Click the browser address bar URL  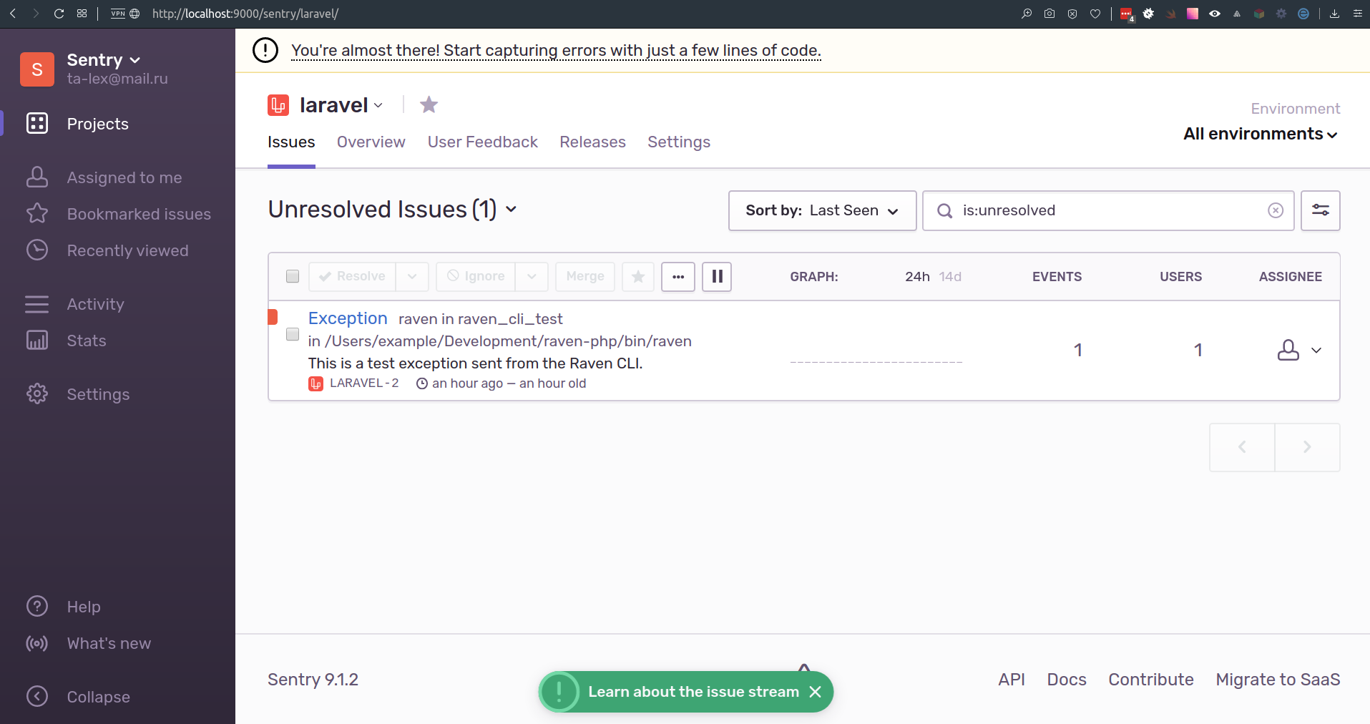(x=245, y=14)
